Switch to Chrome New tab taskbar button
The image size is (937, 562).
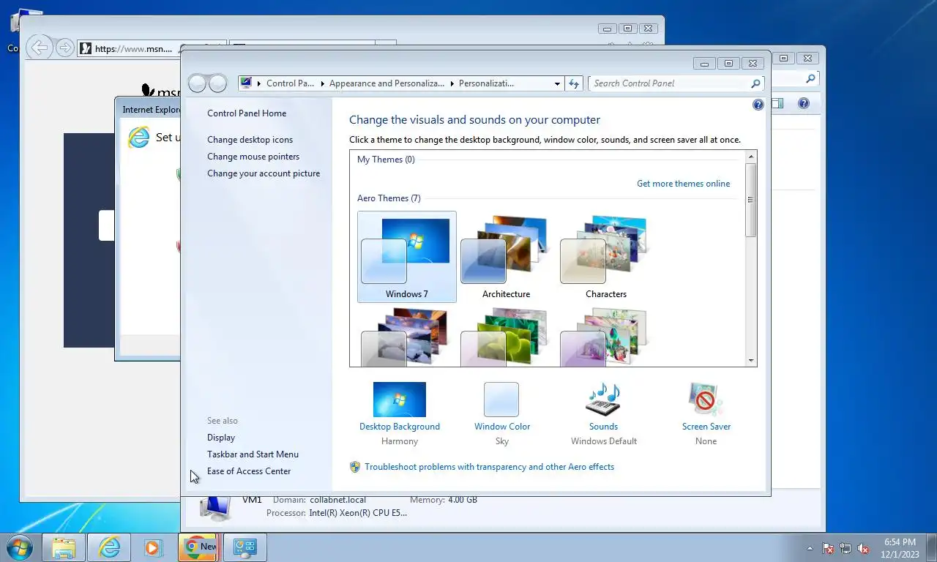[x=198, y=547]
